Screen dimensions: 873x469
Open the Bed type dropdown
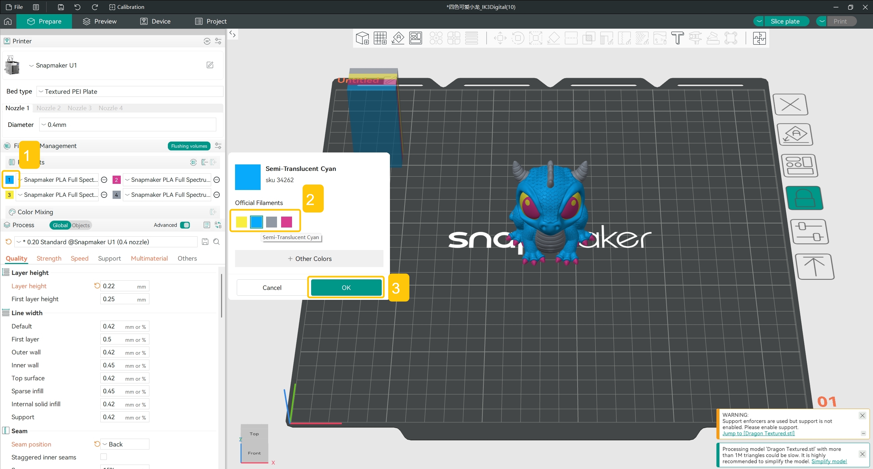coord(130,91)
